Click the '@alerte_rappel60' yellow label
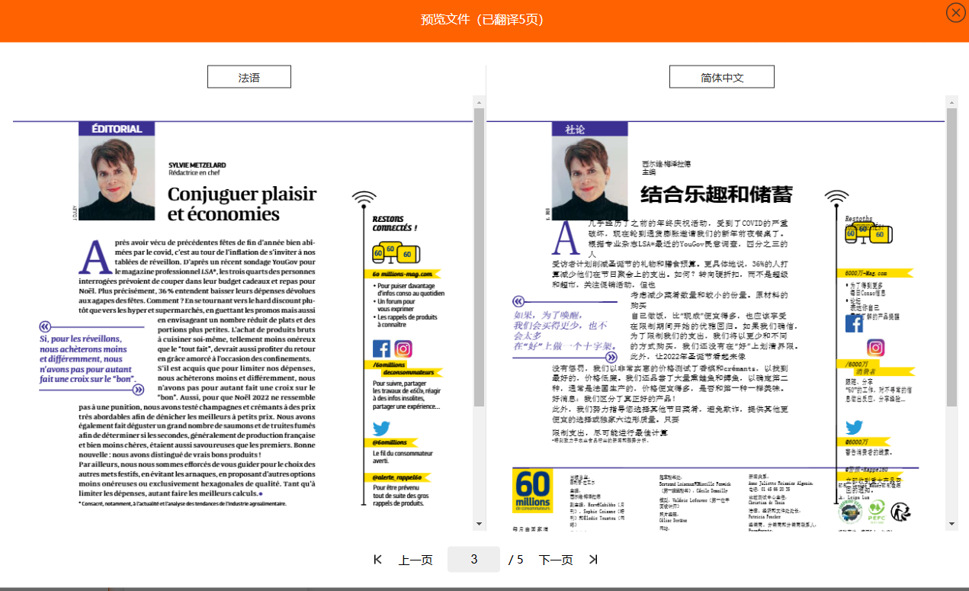969x591 pixels. [x=397, y=477]
